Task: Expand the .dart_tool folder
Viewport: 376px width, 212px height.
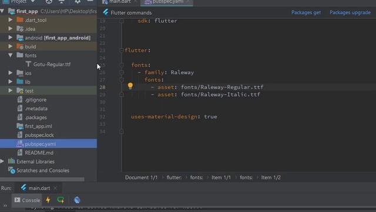Action: tap(11, 19)
